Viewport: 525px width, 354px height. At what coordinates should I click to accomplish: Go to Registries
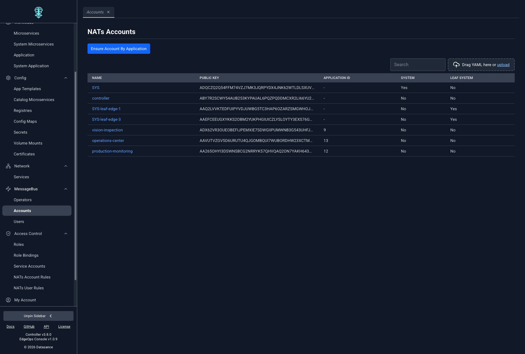coord(23,110)
